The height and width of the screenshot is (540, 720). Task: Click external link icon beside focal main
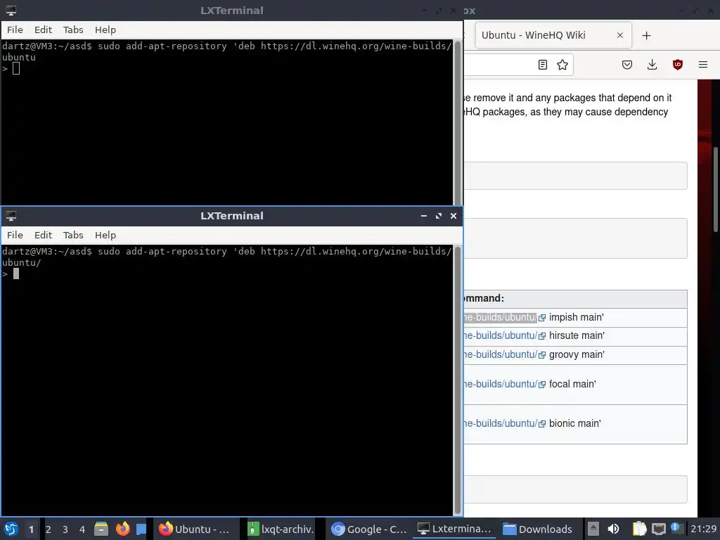point(542,385)
